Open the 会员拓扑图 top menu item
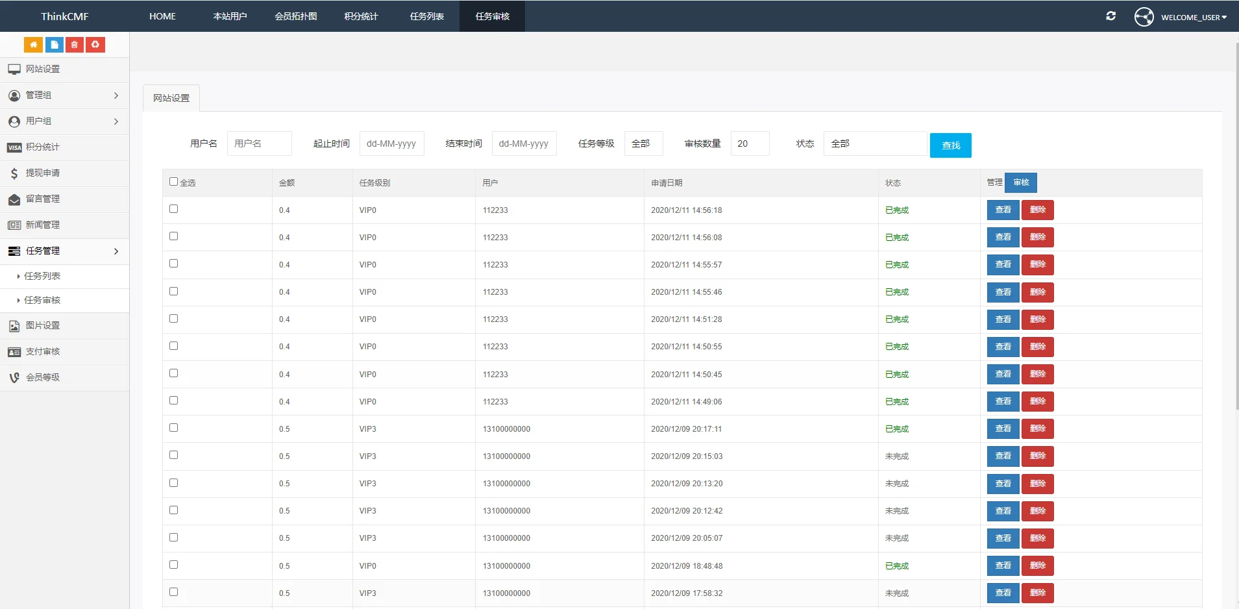 coord(295,16)
